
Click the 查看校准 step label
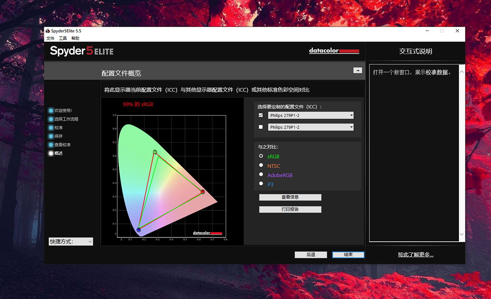(x=63, y=145)
